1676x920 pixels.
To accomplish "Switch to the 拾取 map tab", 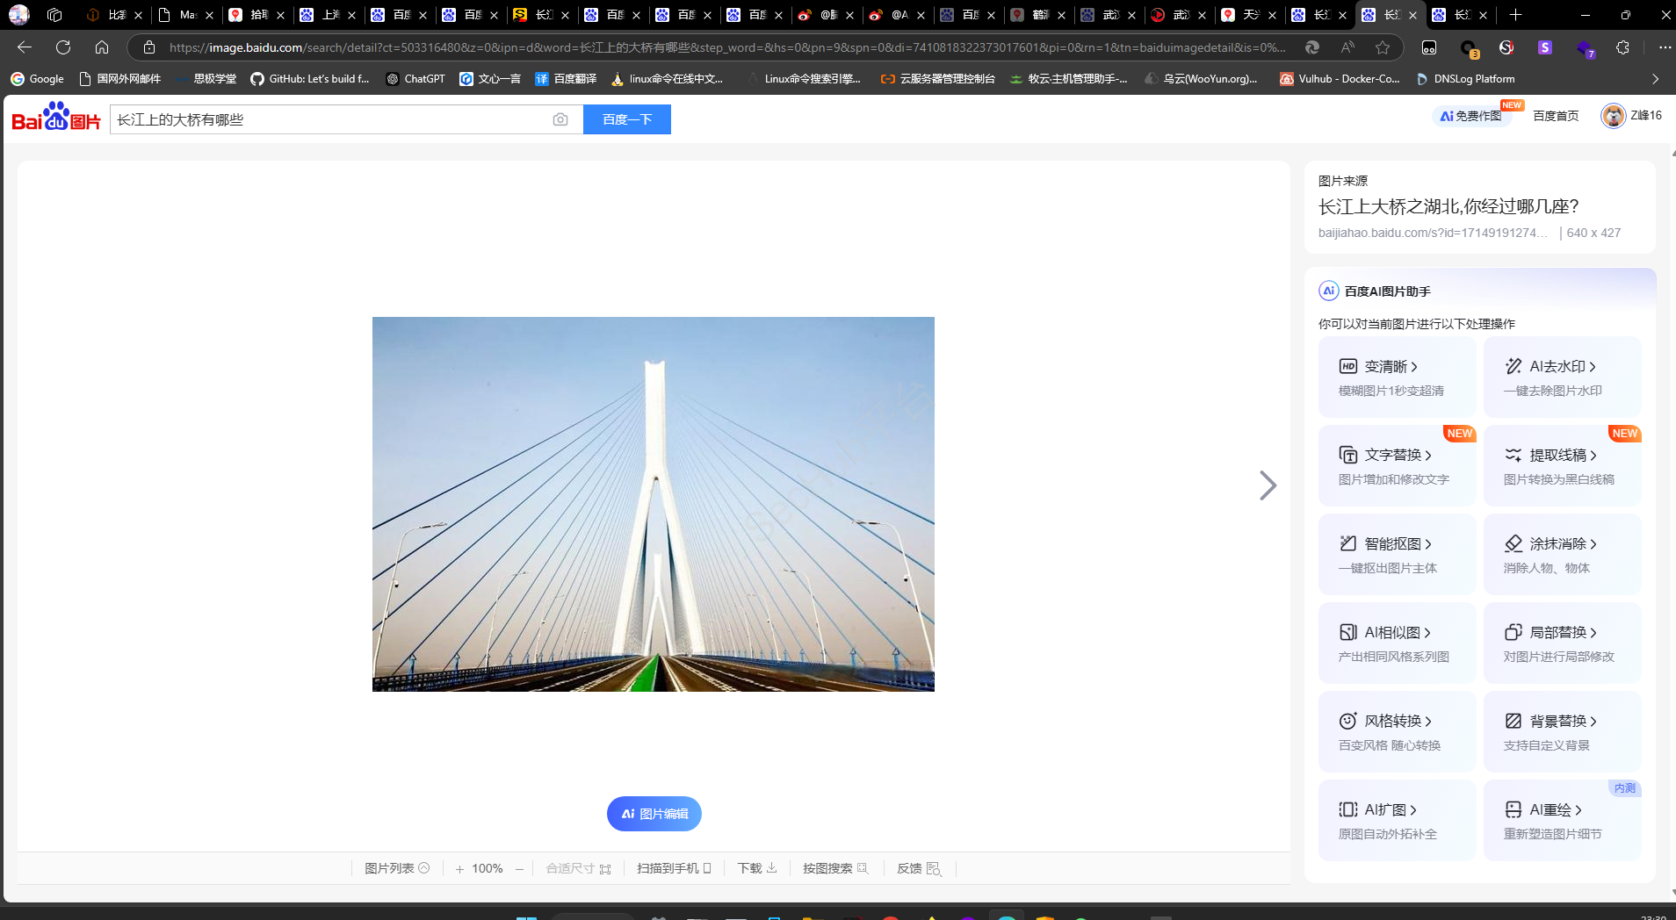I will point(256,15).
